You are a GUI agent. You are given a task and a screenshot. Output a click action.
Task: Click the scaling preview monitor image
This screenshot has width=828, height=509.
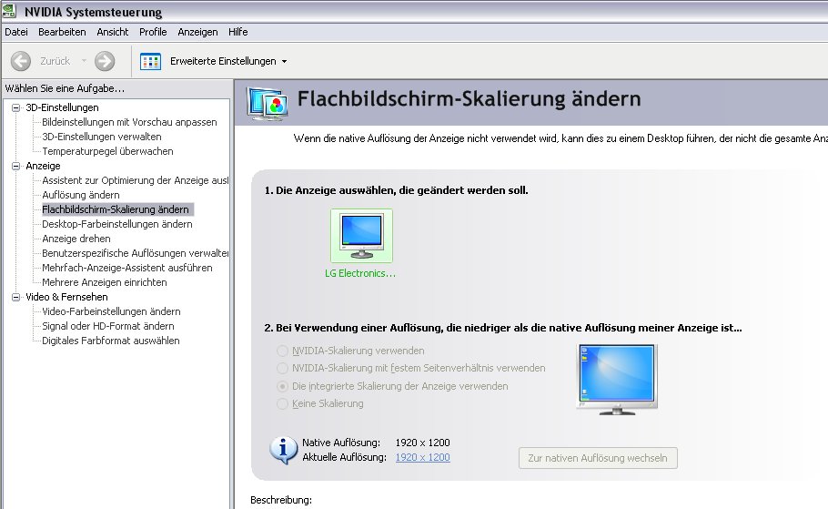coord(617,379)
